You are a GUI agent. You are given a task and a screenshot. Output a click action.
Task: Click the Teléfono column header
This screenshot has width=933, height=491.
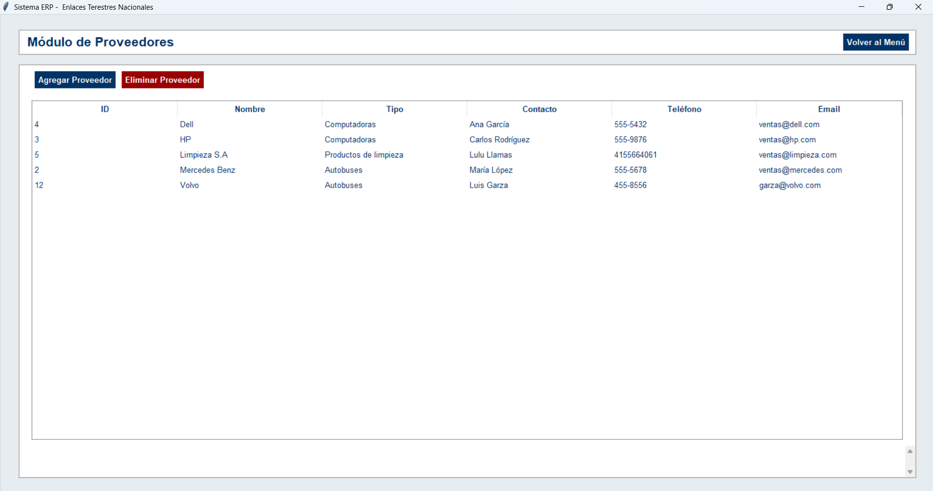[x=684, y=109]
